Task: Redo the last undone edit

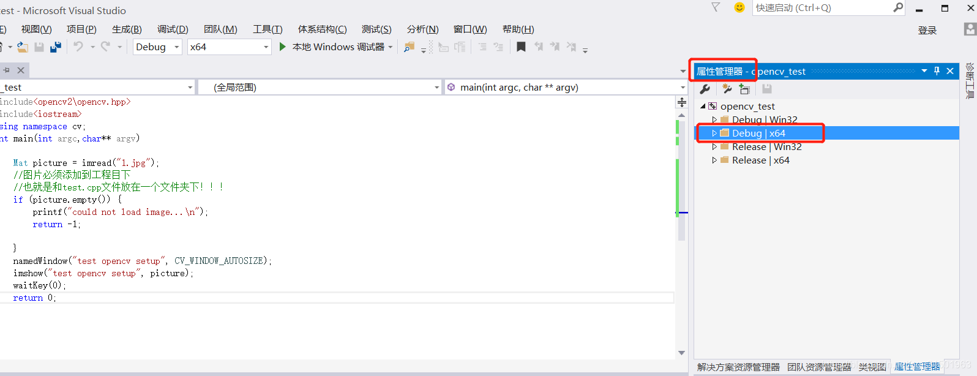Action: [x=105, y=47]
